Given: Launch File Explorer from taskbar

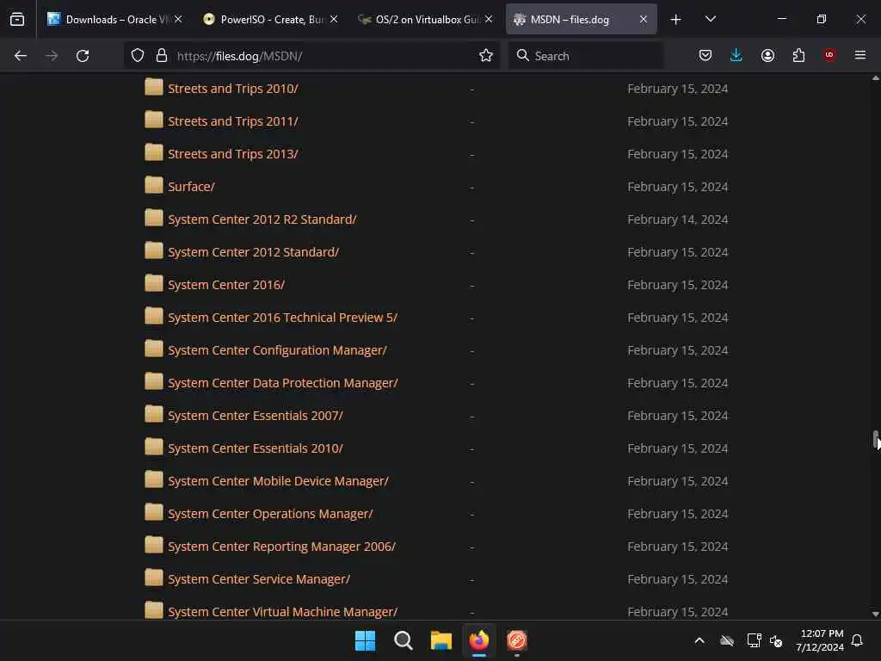Looking at the screenshot, I should [441, 640].
